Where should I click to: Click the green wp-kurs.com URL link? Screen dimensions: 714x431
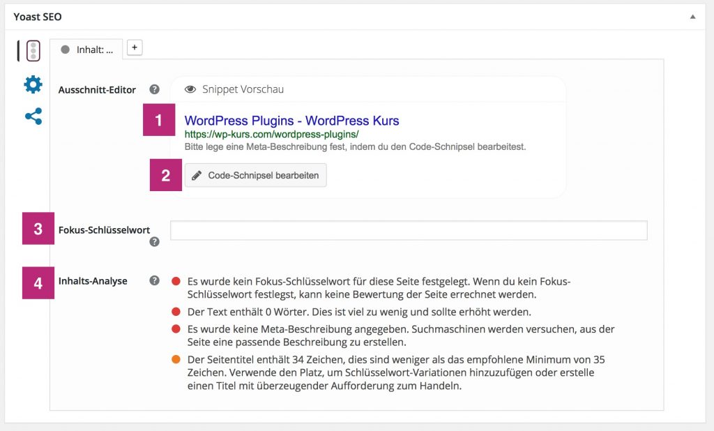coord(271,133)
